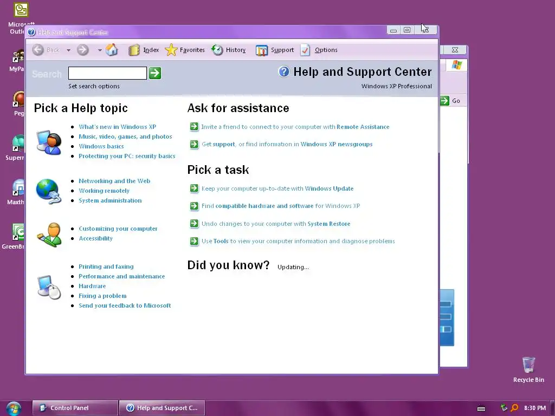Click the magnifier tray icon
The width and height of the screenshot is (555, 416).
[x=515, y=408]
